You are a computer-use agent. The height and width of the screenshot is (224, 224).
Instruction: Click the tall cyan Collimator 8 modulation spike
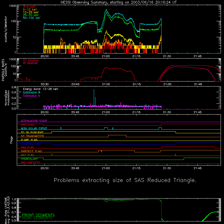[94, 97]
